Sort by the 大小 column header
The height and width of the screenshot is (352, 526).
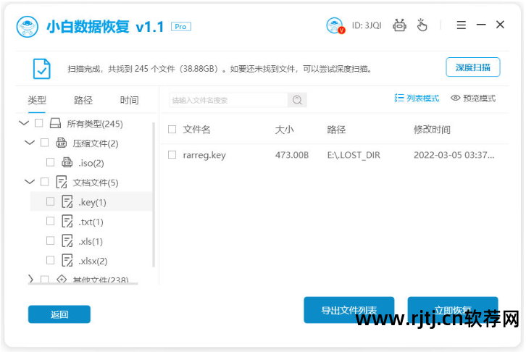pos(284,130)
